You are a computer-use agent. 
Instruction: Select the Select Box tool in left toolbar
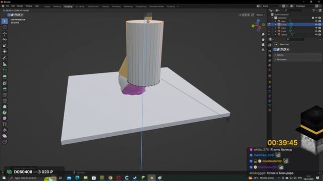(x=5, y=21)
